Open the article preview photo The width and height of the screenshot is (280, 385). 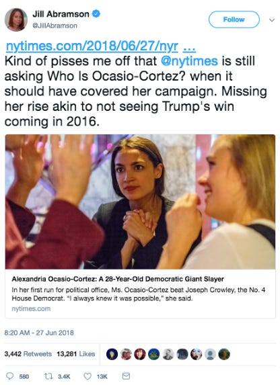(140, 202)
